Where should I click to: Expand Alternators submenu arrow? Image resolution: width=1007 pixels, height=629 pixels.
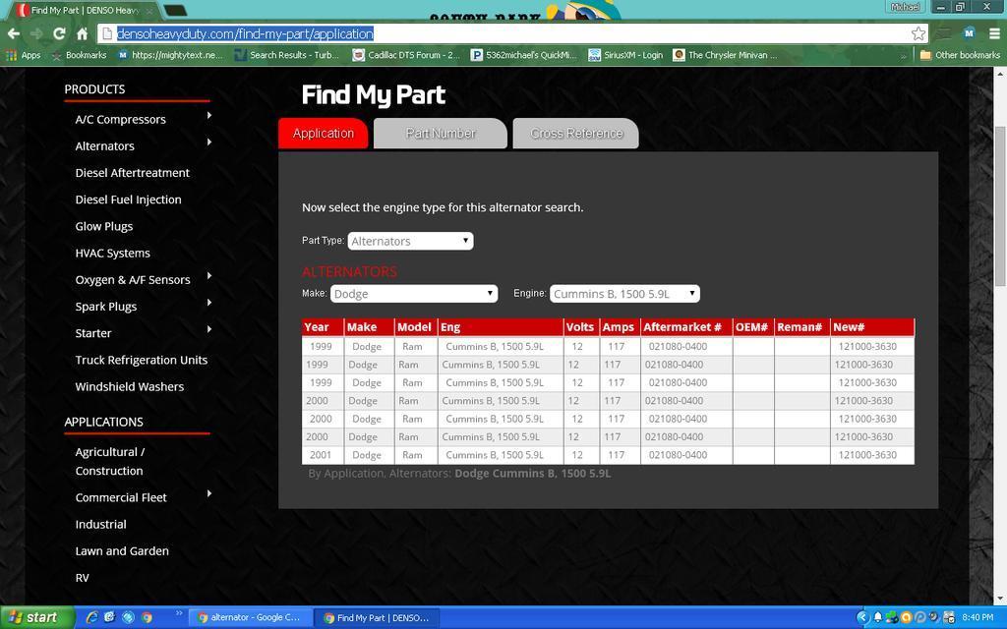pos(209,142)
